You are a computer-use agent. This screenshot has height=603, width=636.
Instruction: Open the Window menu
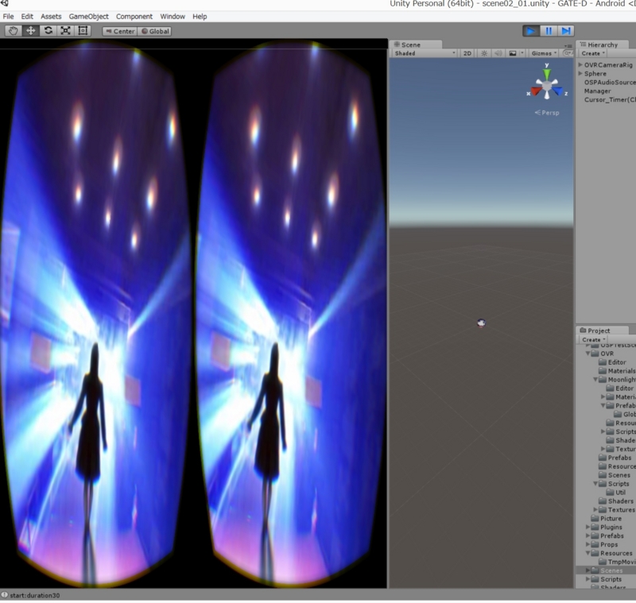(173, 17)
